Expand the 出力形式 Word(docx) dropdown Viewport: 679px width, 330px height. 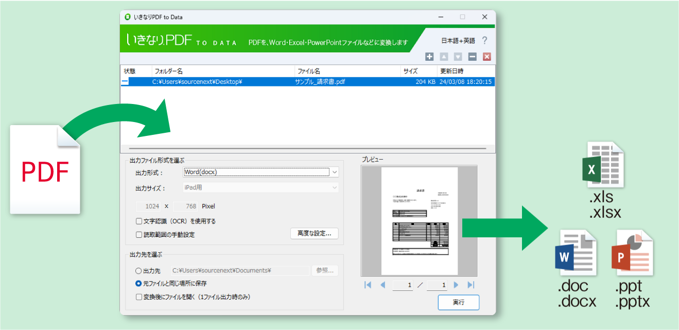pyautogui.click(x=335, y=172)
